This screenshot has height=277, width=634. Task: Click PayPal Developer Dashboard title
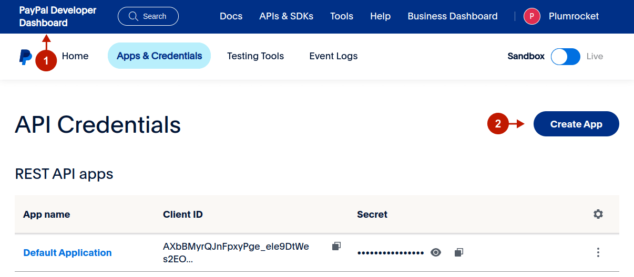click(58, 16)
